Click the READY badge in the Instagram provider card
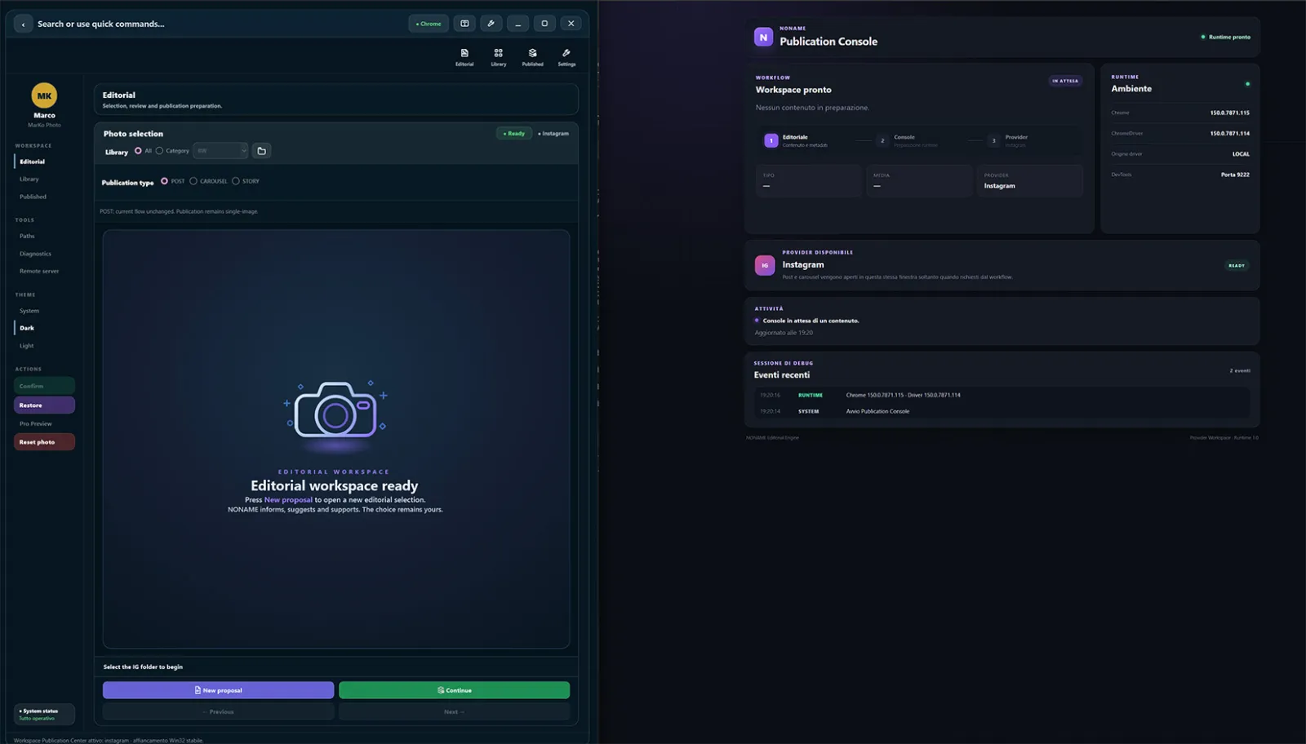The width and height of the screenshot is (1306, 744). click(1237, 265)
